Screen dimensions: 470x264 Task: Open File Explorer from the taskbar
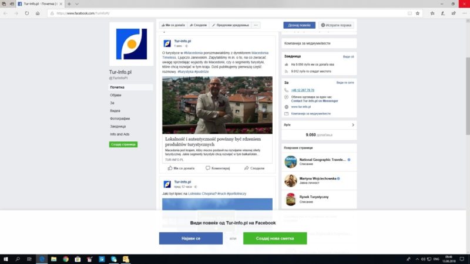(53, 259)
